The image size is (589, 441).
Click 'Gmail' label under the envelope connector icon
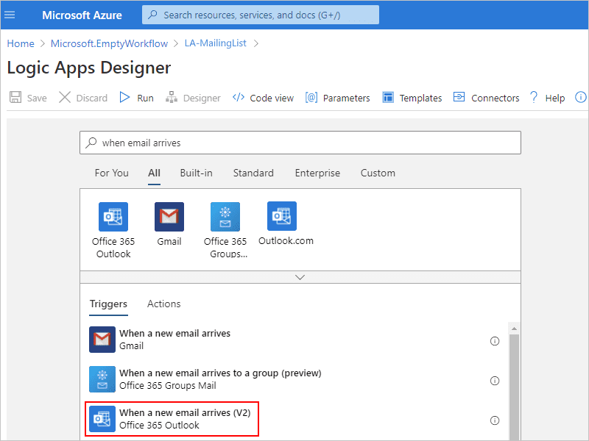pos(169,242)
